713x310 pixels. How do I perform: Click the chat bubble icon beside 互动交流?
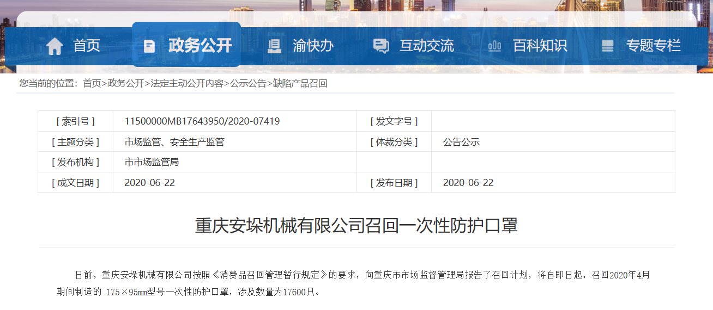click(381, 46)
